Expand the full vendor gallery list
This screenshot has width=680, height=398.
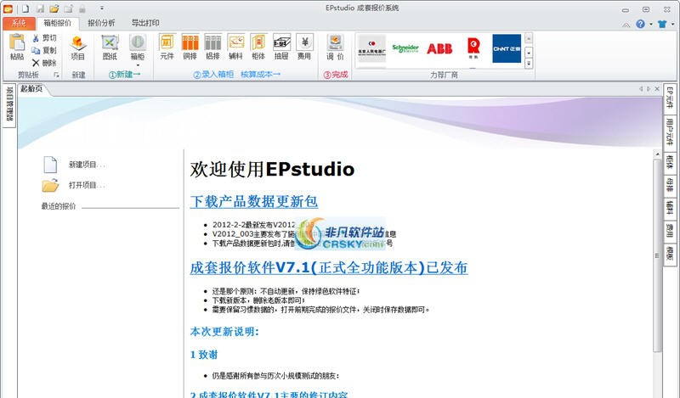[529, 64]
